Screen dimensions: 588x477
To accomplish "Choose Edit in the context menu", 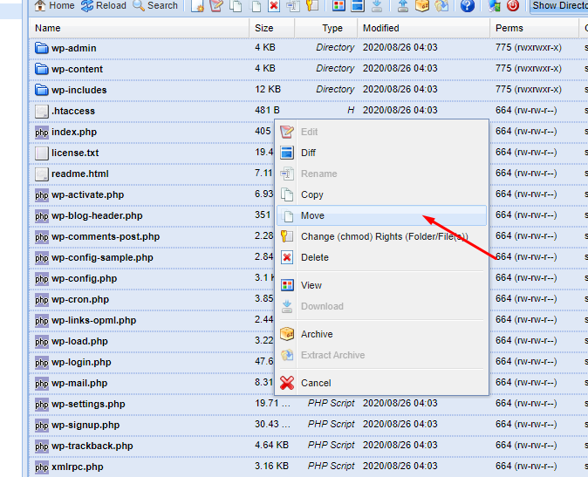I will click(382, 132).
